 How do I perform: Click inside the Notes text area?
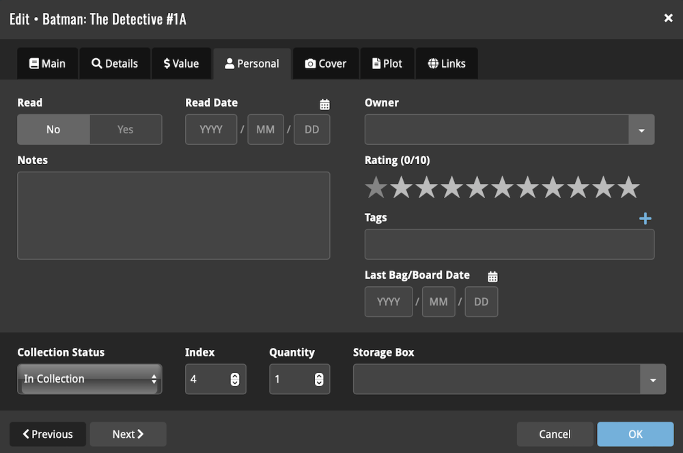173,215
